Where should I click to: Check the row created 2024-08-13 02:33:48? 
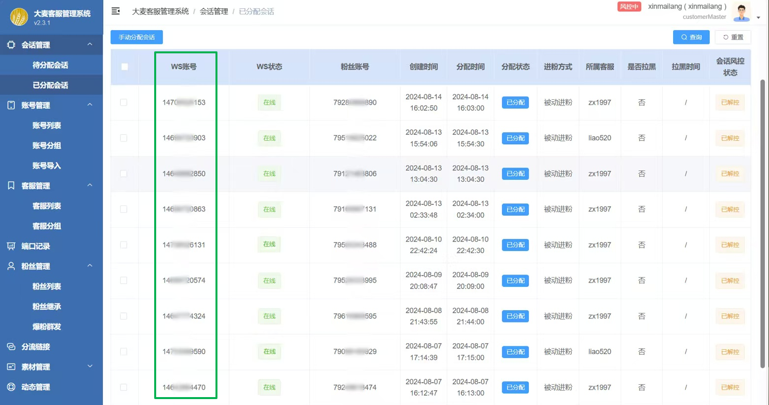tap(124, 209)
